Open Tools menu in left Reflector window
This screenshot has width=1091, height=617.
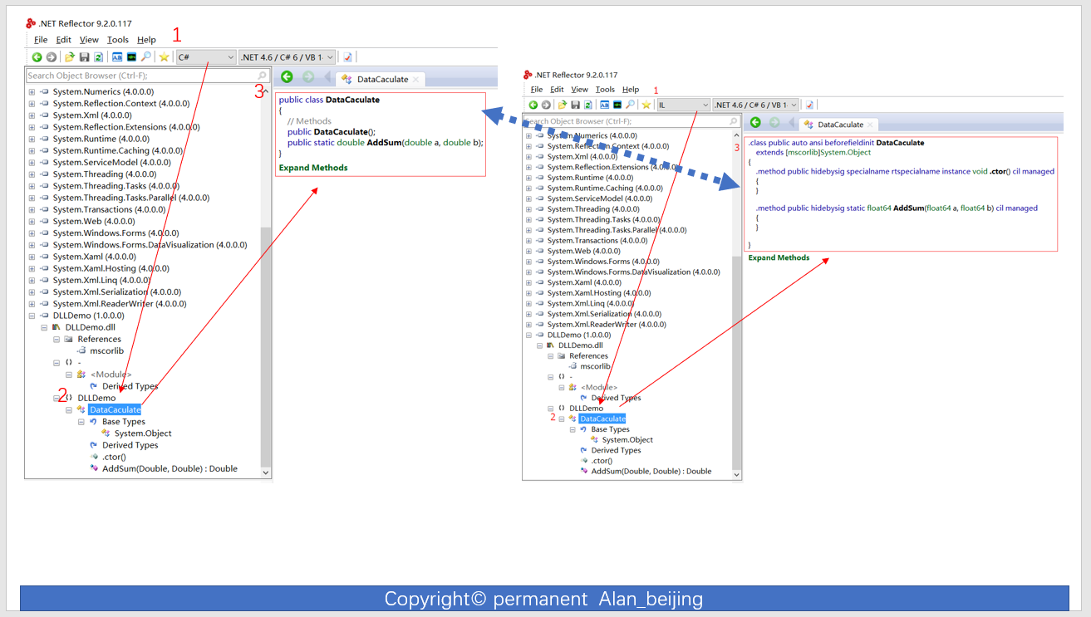[x=118, y=40]
